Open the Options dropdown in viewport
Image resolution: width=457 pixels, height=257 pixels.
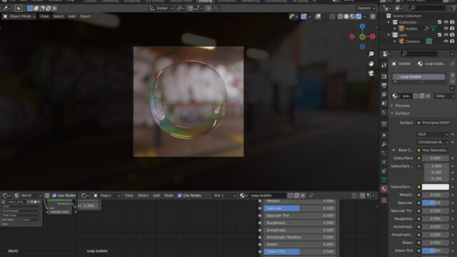pyautogui.click(x=366, y=8)
